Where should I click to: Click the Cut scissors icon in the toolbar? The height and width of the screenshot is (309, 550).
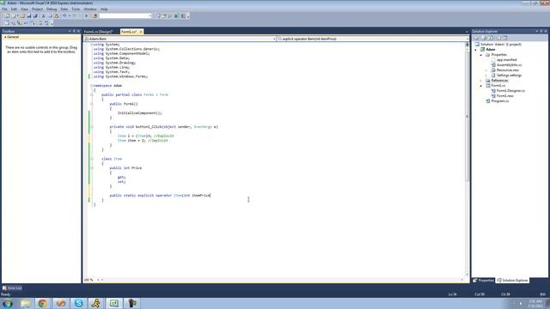coord(44,15)
